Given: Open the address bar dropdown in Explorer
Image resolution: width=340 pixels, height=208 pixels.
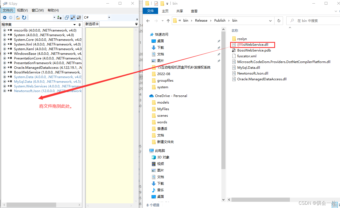Looking at the screenshot, I should (x=270, y=20).
